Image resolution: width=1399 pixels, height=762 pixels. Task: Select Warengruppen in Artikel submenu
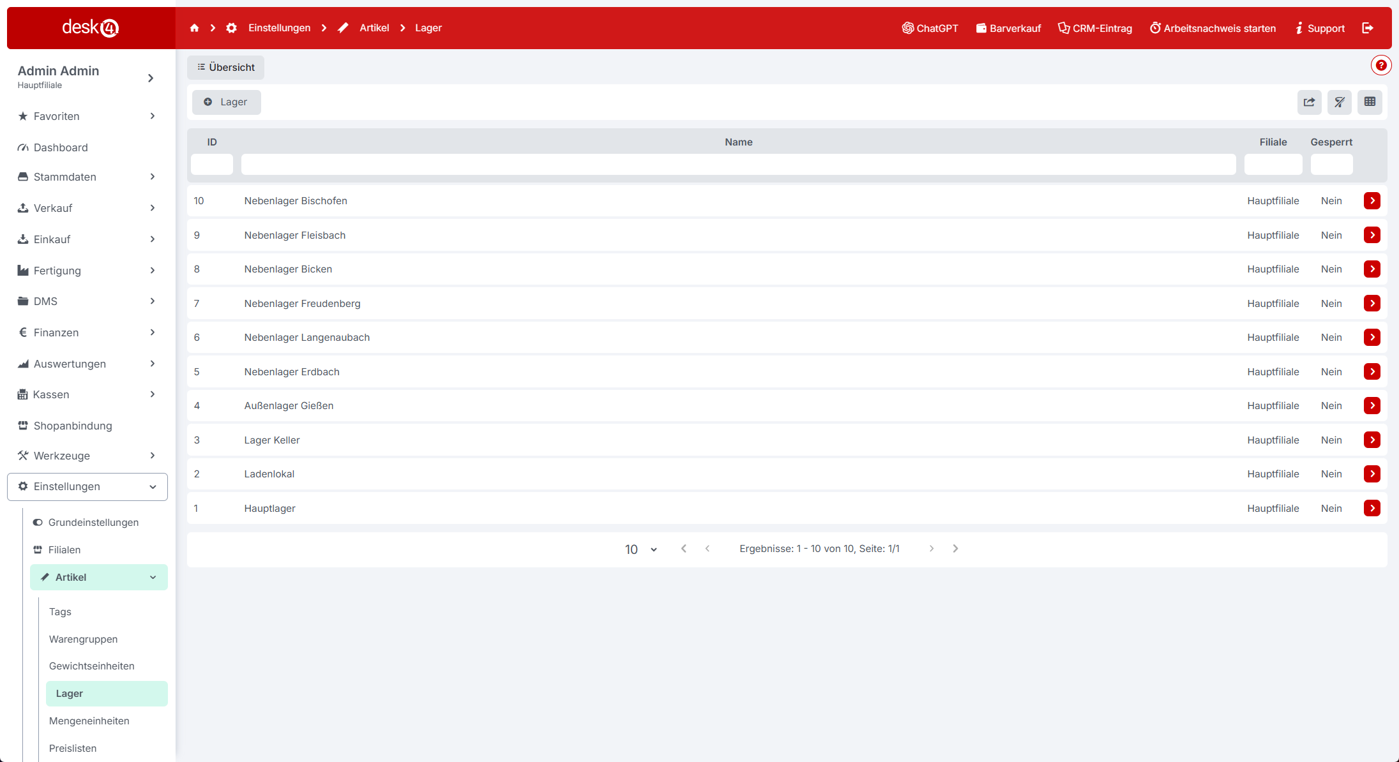83,639
